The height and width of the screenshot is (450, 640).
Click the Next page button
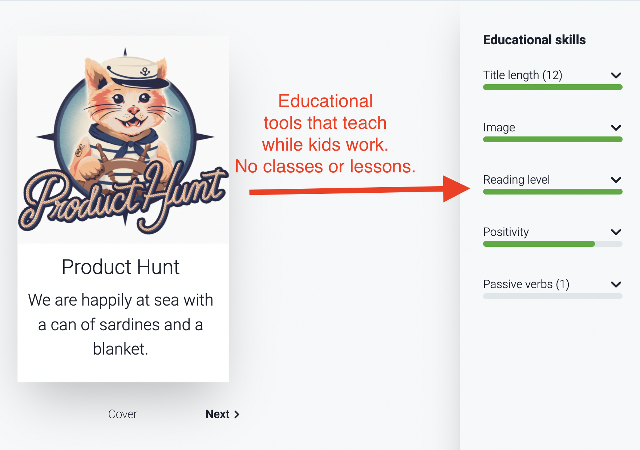tap(222, 414)
